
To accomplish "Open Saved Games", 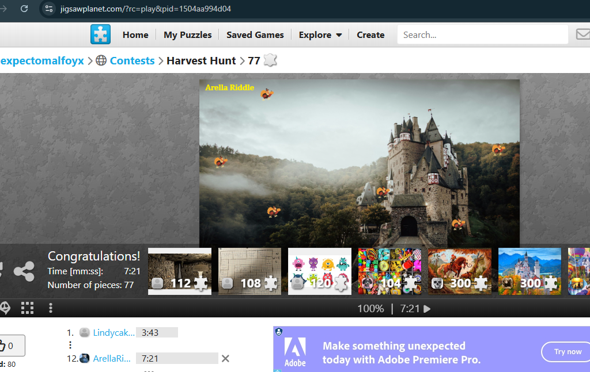I will coord(255,35).
